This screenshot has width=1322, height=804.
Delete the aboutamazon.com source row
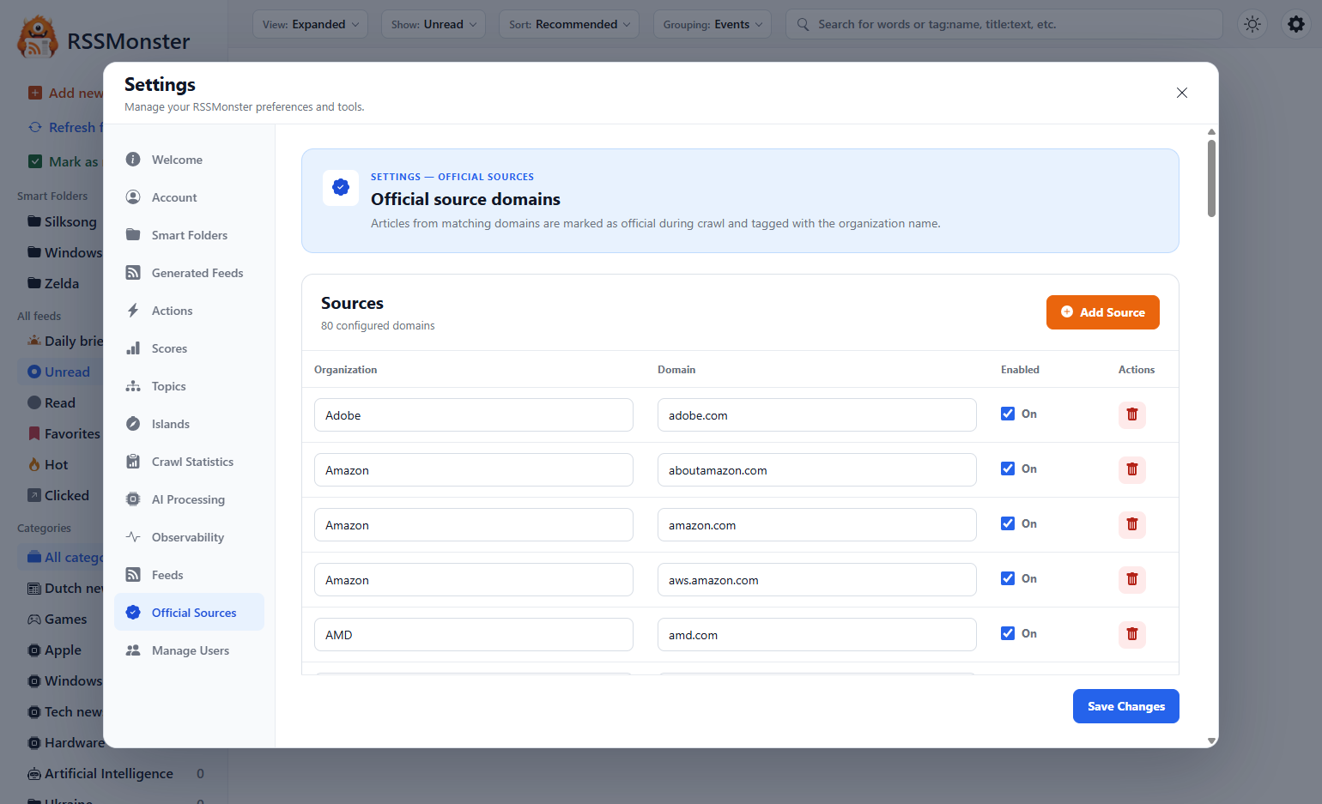[x=1131, y=469]
